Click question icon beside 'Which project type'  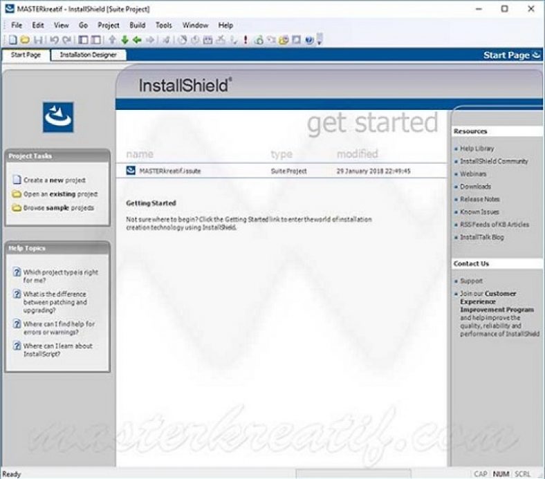(x=17, y=272)
